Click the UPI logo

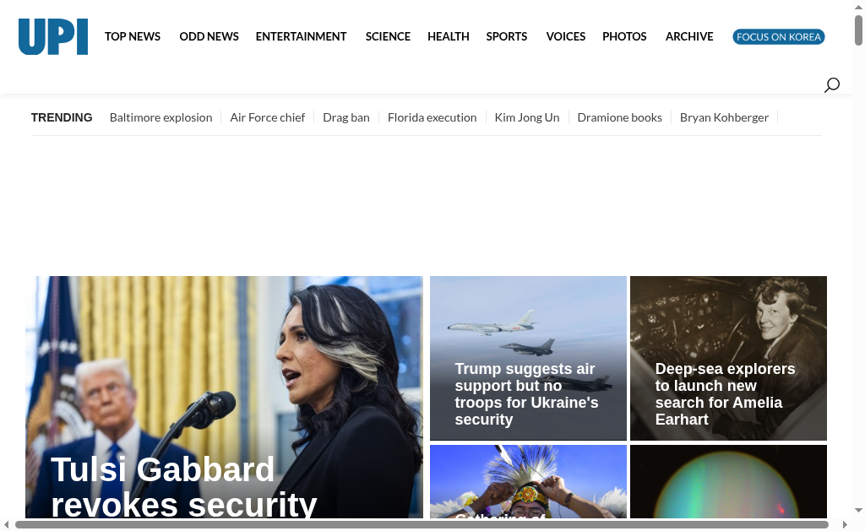[53, 36]
